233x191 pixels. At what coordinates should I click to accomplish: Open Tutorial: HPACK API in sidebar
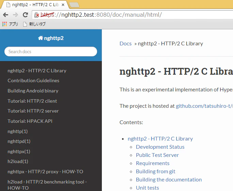pyautogui.click(x=30, y=121)
